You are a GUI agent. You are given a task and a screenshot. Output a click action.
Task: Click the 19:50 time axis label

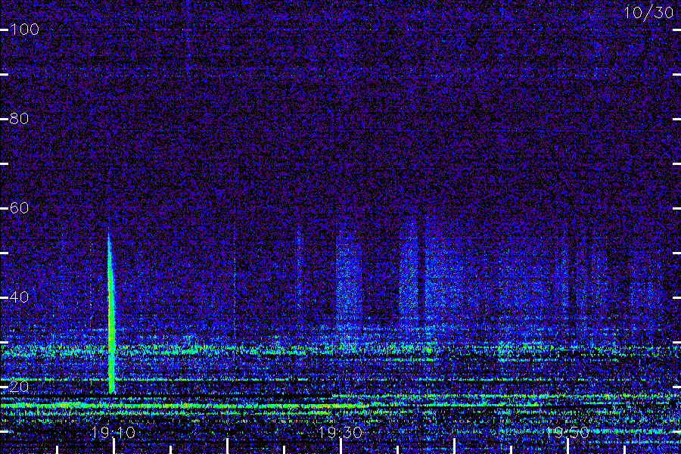point(567,432)
